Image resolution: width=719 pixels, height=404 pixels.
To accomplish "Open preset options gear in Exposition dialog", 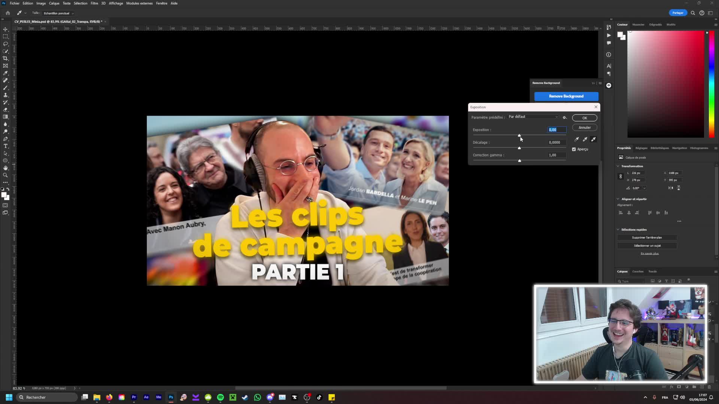I will 565,117.
